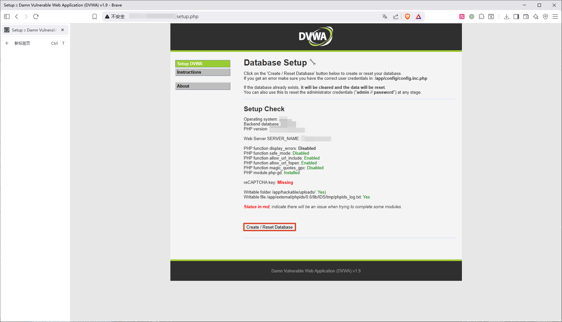
Task: Open the Brave Wallet
Action: 526,17
